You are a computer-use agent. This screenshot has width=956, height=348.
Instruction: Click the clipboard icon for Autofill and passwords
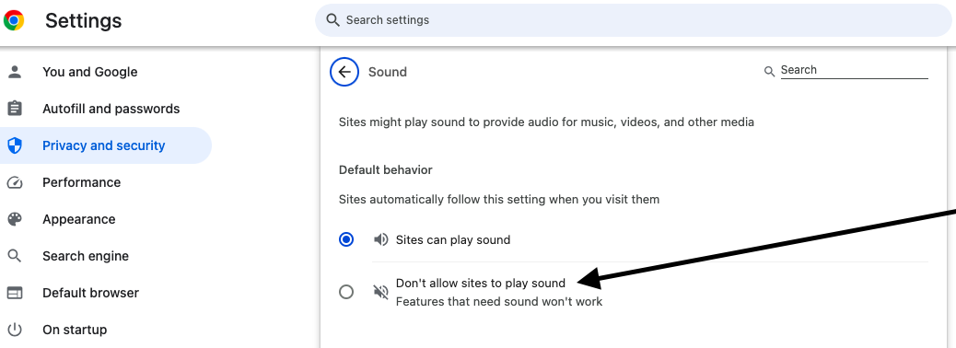[x=14, y=109]
